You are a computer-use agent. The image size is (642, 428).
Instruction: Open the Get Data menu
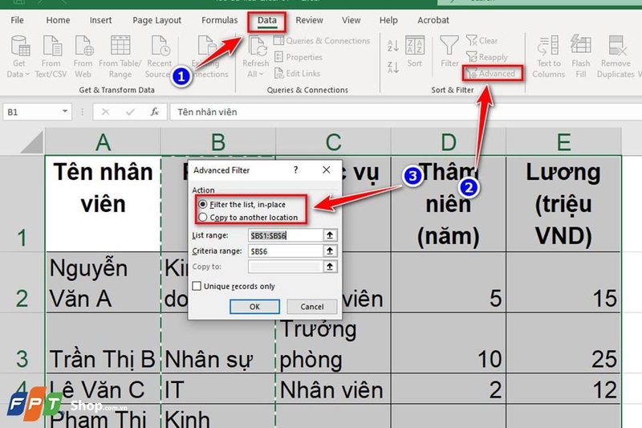point(18,56)
